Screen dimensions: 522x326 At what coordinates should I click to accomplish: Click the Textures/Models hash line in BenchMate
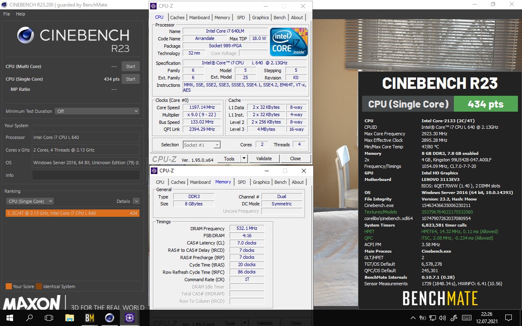tap(418, 212)
